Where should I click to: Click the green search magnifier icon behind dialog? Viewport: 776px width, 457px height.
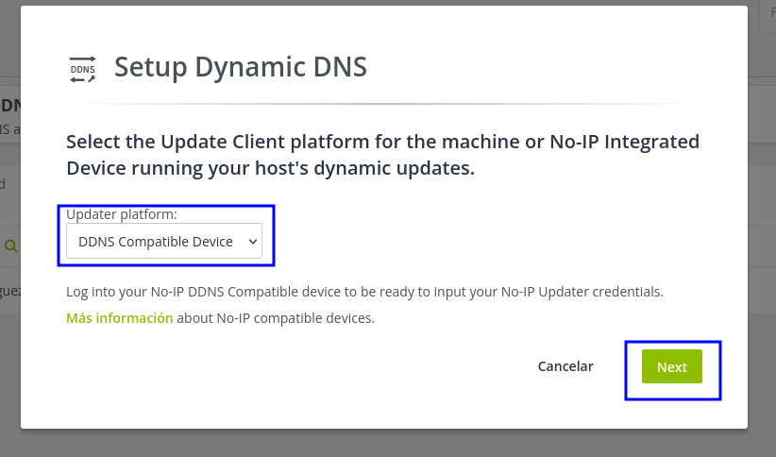[11, 246]
